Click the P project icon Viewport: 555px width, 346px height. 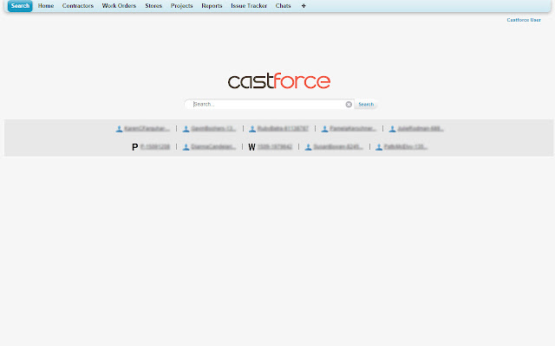(x=134, y=147)
